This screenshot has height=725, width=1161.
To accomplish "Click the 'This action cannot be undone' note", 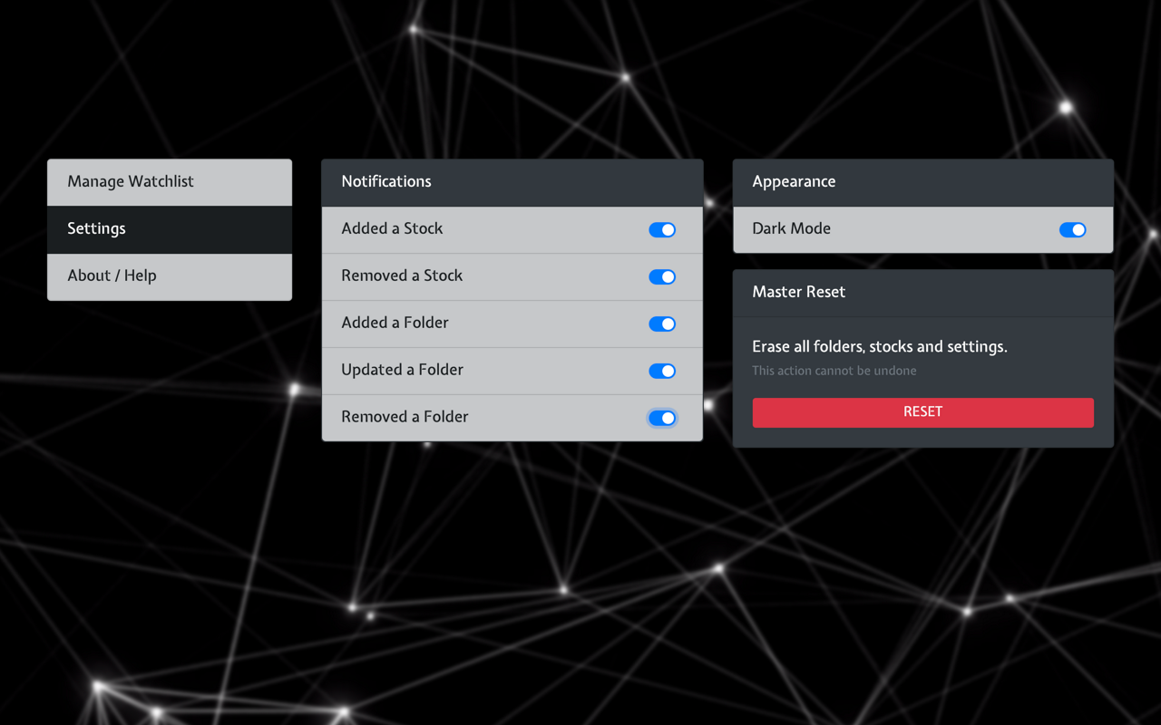I will coord(834,371).
